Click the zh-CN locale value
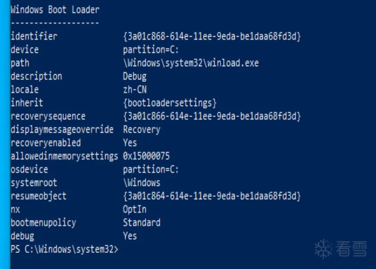This screenshot has height=269, width=376. click(x=135, y=89)
